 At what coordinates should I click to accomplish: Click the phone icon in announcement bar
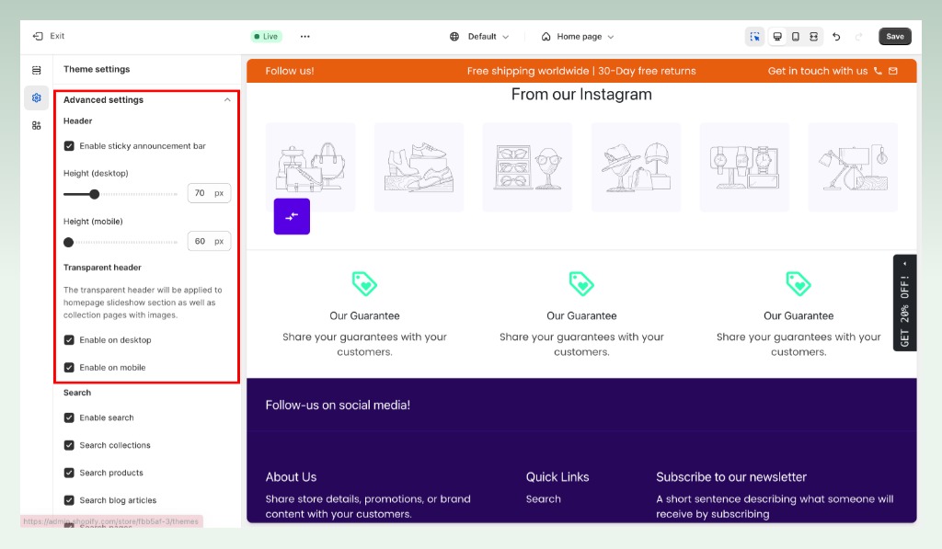[878, 71]
